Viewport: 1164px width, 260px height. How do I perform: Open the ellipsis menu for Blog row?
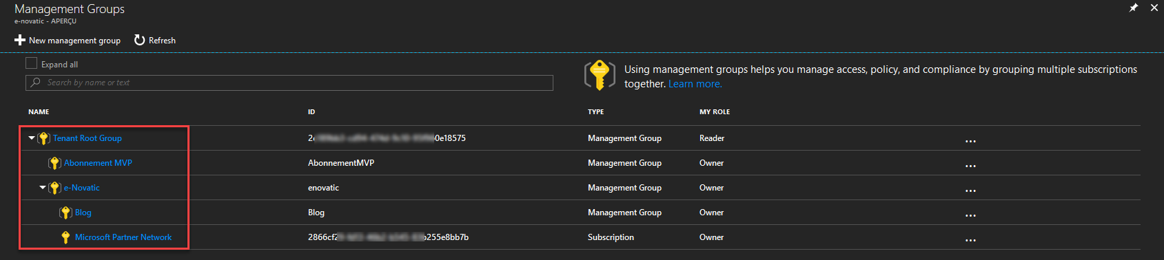click(970, 215)
